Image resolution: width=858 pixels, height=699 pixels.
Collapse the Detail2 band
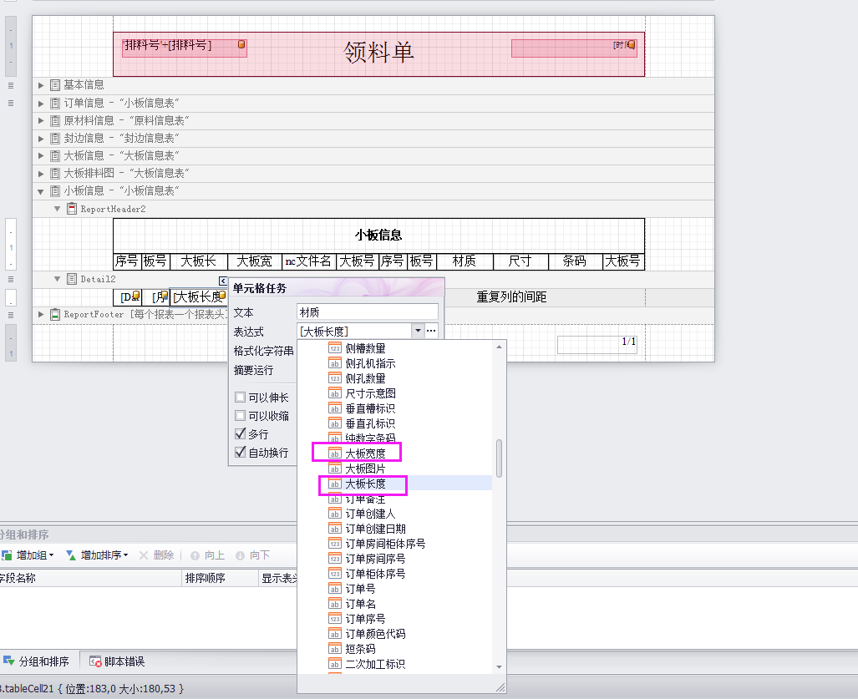[x=58, y=279]
